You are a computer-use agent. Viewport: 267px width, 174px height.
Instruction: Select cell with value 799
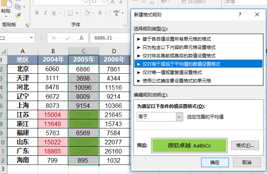pos(53,160)
